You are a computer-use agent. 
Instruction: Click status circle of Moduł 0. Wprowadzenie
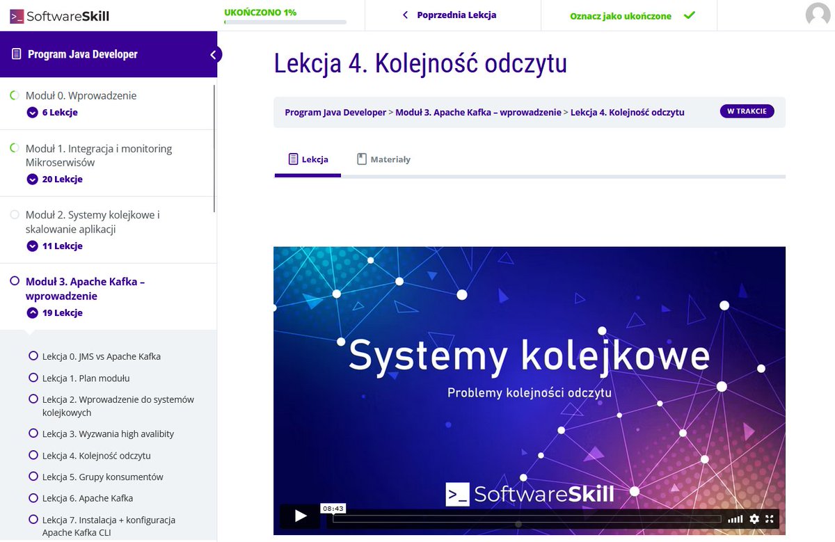point(15,95)
